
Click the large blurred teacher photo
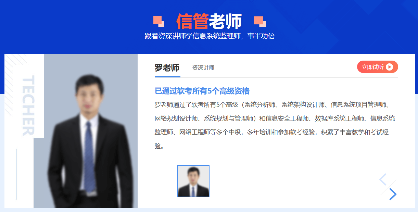point(86,131)
